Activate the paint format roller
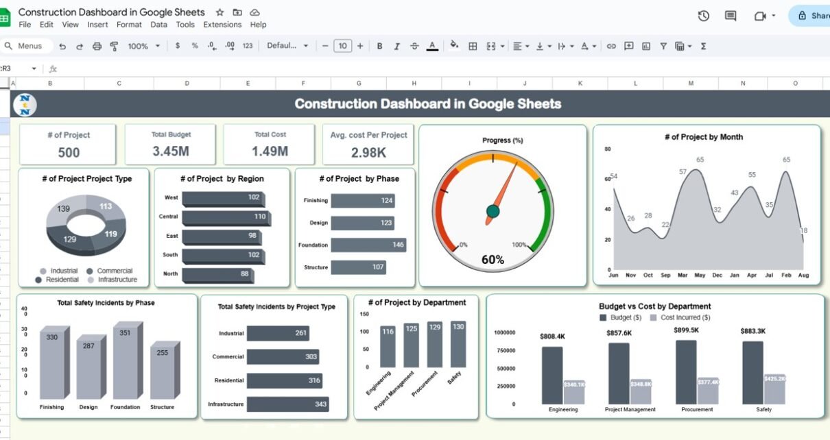The height and width of the screenshot is (440, 830). 114,46
